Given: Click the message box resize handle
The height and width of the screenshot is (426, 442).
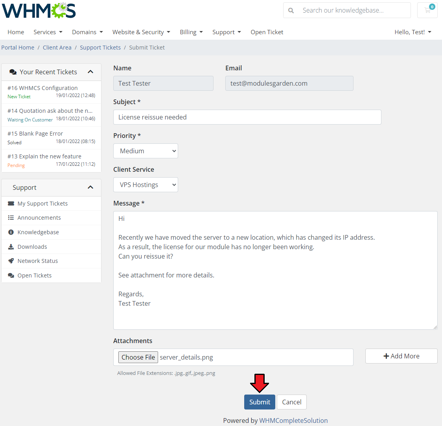Looking at the screenshot, I should [435, 327].
